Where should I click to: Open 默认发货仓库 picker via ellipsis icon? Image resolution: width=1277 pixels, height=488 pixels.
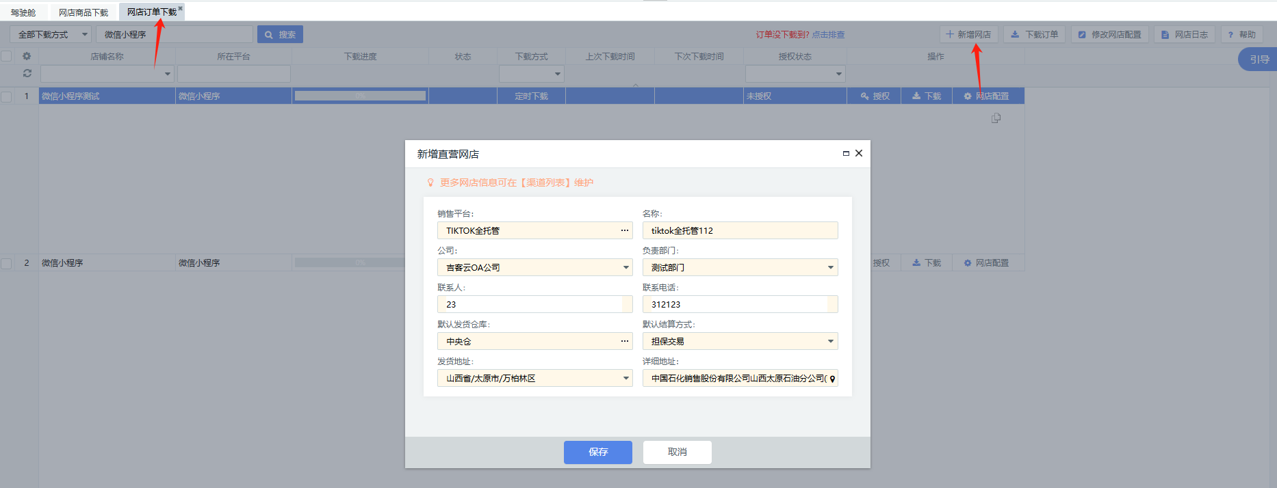625,341
